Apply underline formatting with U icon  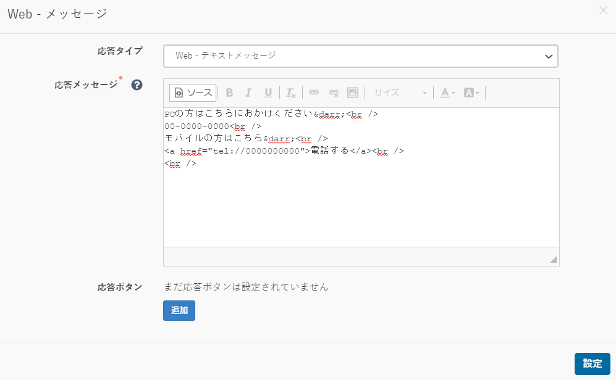[x=268, y=93]
